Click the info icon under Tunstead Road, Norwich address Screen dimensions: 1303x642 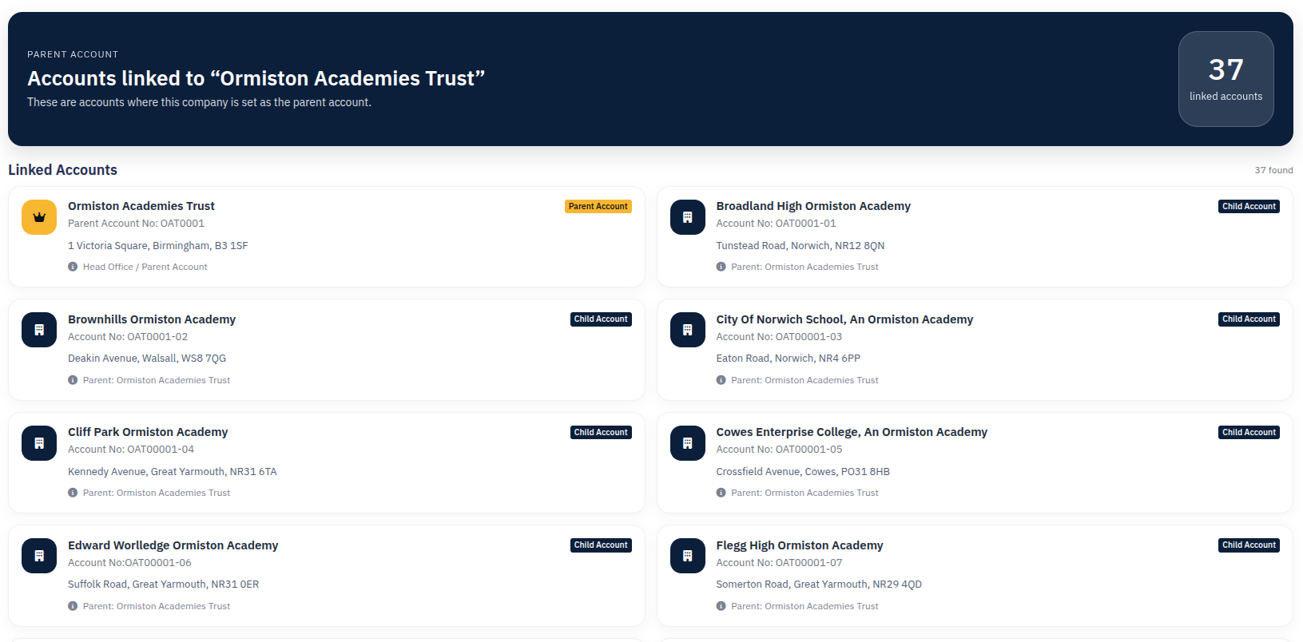point(721,267)
